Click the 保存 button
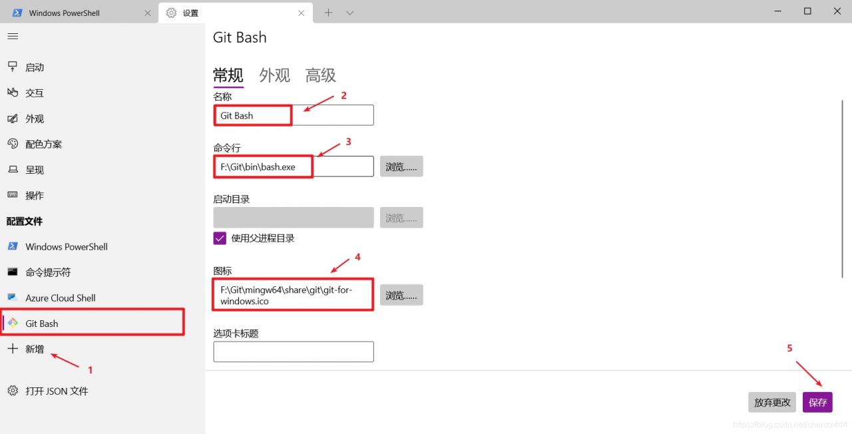This screenshot has height=434, width=852. 817,402
